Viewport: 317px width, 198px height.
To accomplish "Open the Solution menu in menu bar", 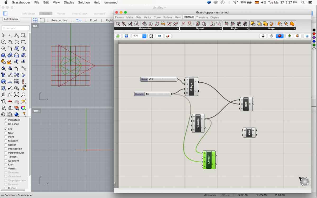I will click(84, 2).
